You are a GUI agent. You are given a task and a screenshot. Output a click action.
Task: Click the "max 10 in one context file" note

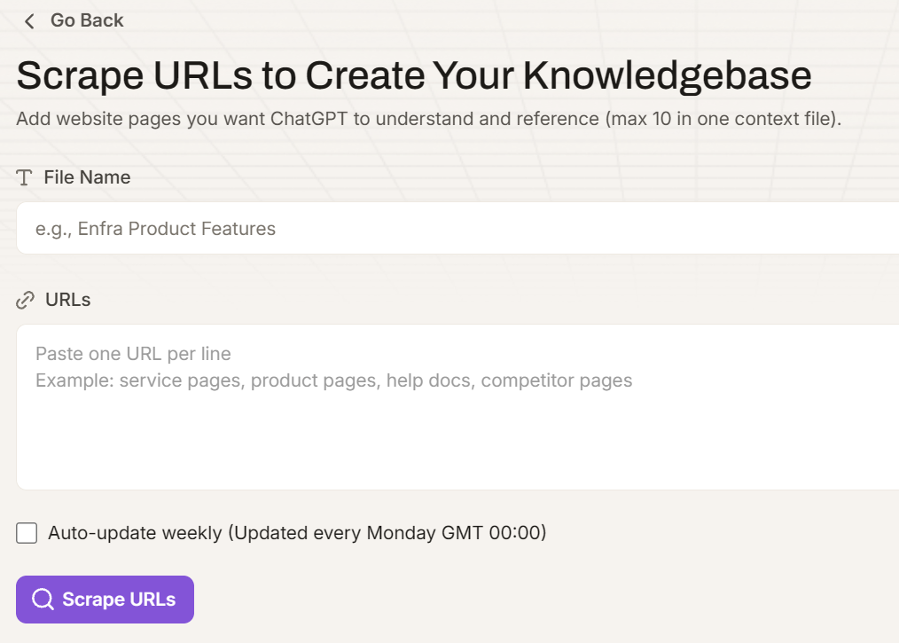(723, 119)
